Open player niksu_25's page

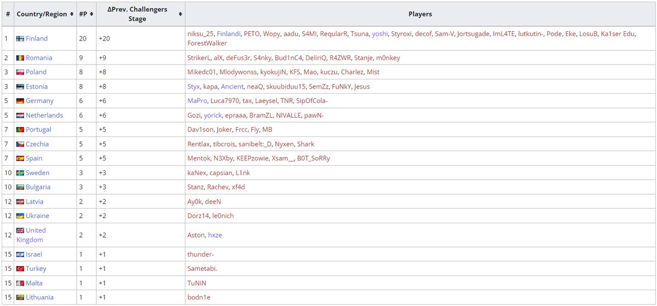click(x=200, y=34)
